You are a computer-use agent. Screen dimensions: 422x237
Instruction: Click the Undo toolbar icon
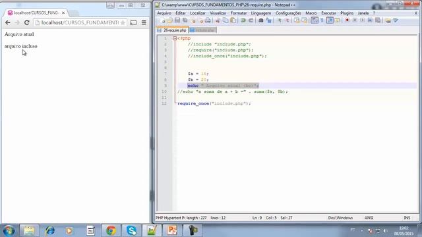[x=243, y=20]
